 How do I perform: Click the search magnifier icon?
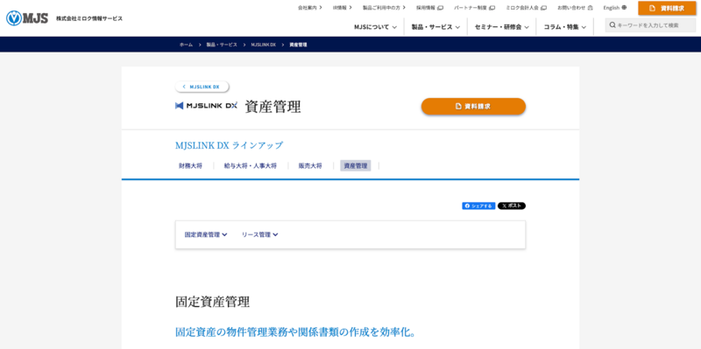pos(612,25)
